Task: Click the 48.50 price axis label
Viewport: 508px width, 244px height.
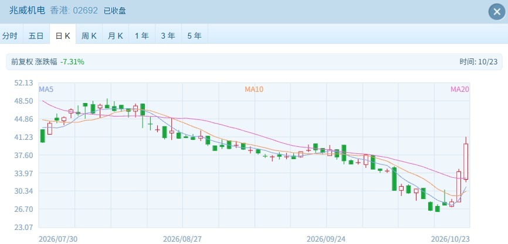Action: point(23,101)
